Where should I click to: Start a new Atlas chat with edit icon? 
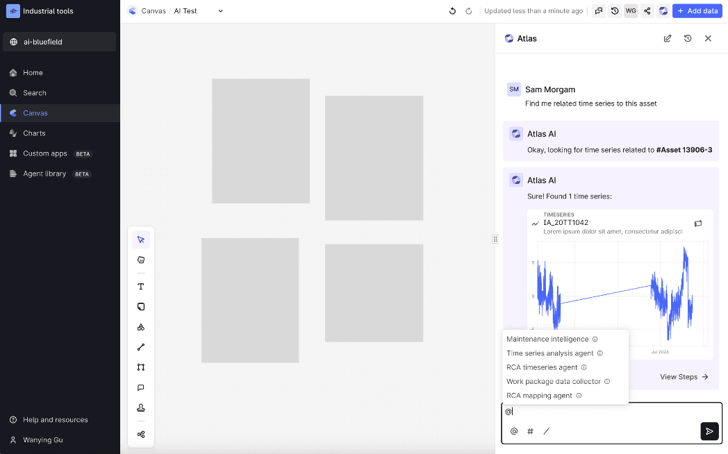click(x=668, y=39)
